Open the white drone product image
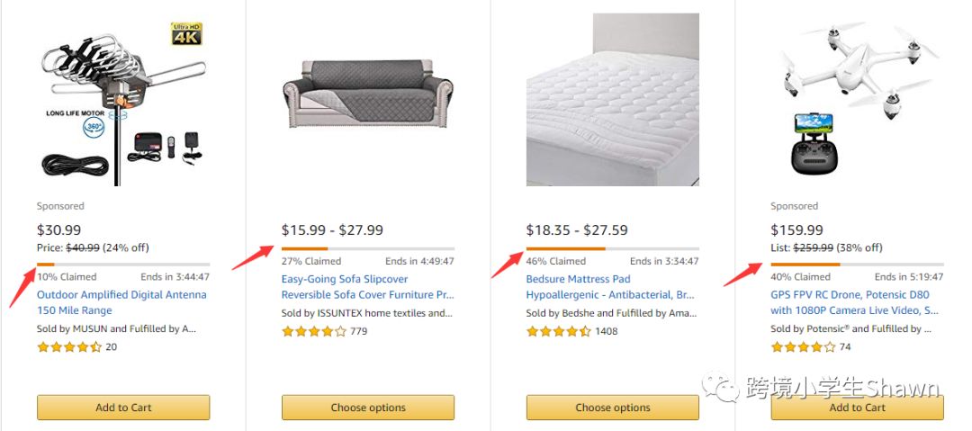Image resolution: width=972 pixels, height=431 pixels. [x=857, y=101]
